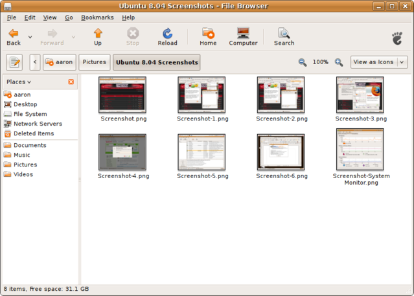Open Music bookmark in sidebar

40,155
